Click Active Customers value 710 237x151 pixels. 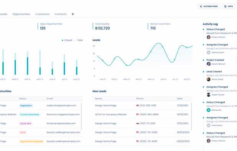click(153, 28)
